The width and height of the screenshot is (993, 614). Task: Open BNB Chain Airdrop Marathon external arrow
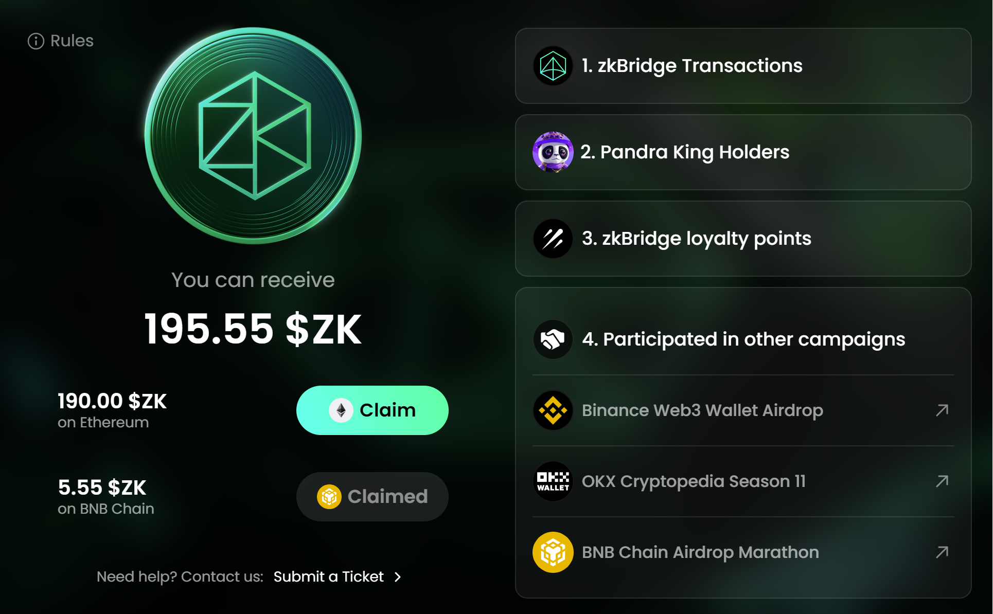pos(942,552)
